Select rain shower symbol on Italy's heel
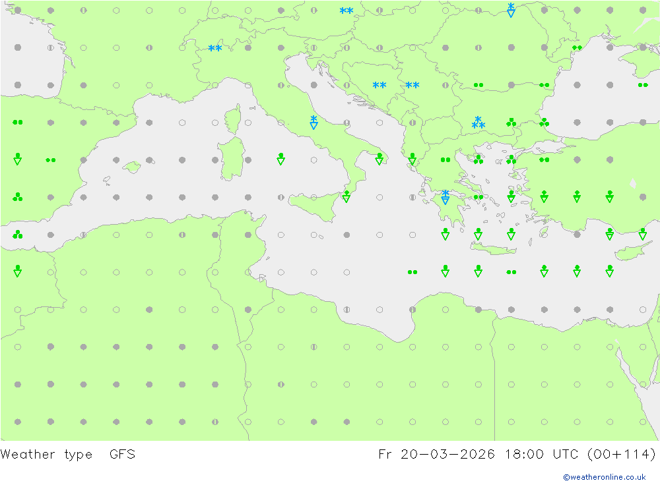 coord(379,159)
